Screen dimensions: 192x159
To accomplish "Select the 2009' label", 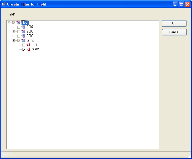I will coord(30,36).
